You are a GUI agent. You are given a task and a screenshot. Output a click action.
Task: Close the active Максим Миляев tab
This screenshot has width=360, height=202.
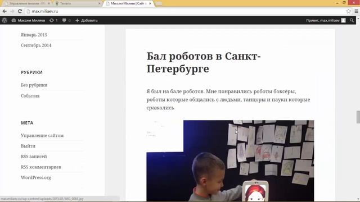[150, 3]
